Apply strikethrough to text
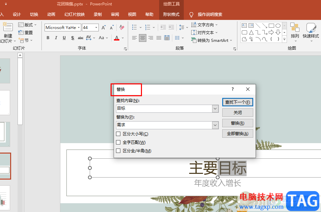The image size is (321, 212). point(81,38)
